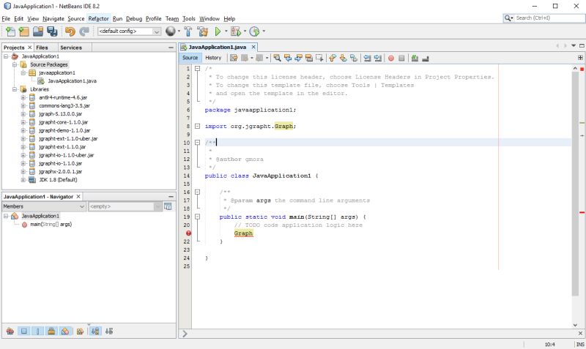Viewport: 586px width, 349px height.
Task: Run the project with green play icon
Action: (218, 31)
